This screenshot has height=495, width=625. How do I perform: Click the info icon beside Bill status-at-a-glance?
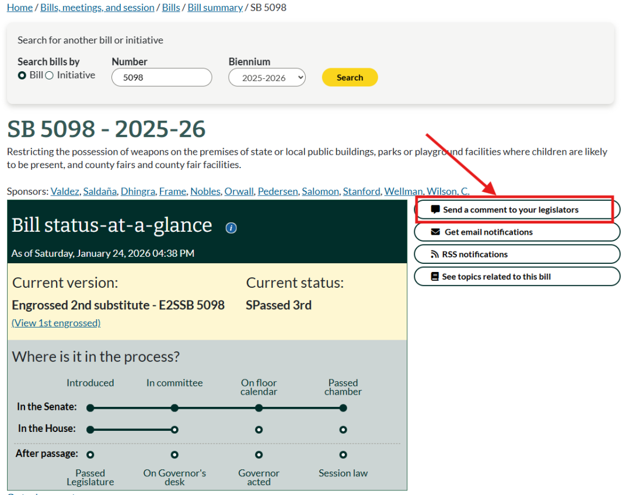click(231, 228)
